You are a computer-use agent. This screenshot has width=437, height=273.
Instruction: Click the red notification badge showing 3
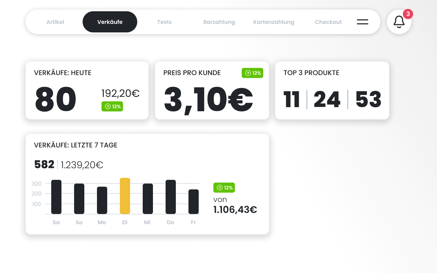[408, 14]
